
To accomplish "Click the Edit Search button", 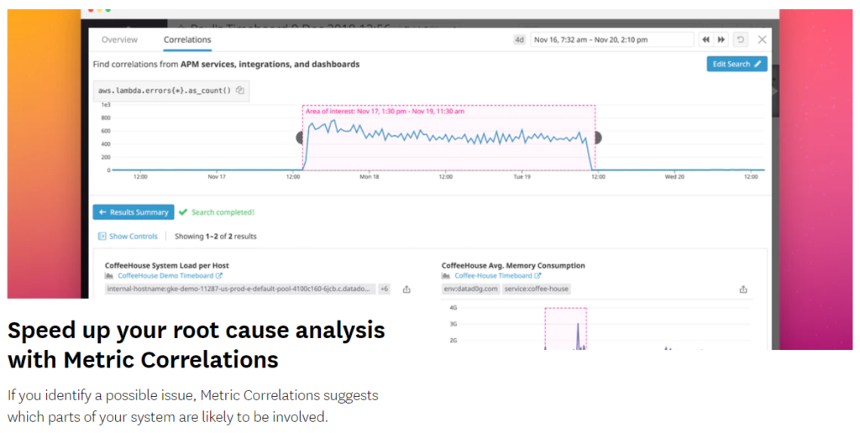I will (x=737, y=64).
